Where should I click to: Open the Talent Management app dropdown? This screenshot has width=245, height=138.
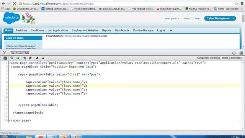220,18
